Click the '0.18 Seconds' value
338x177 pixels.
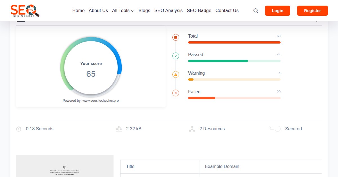40,129
